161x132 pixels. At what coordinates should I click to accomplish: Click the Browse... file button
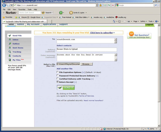[x=87, y=64]
